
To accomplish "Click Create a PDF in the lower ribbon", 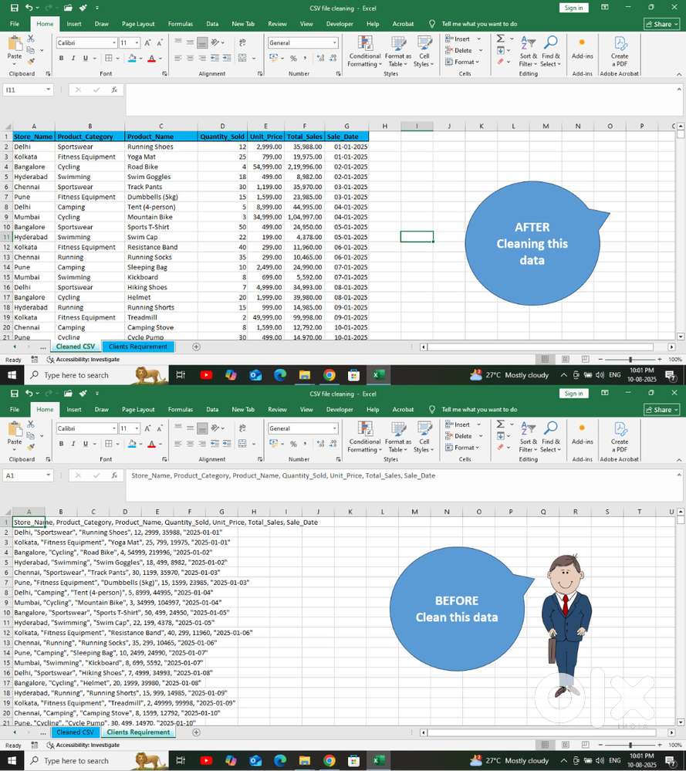I will 620,436.
